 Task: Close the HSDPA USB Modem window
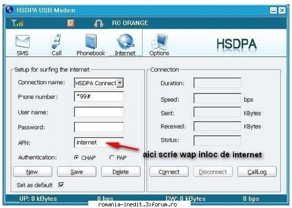282,10
